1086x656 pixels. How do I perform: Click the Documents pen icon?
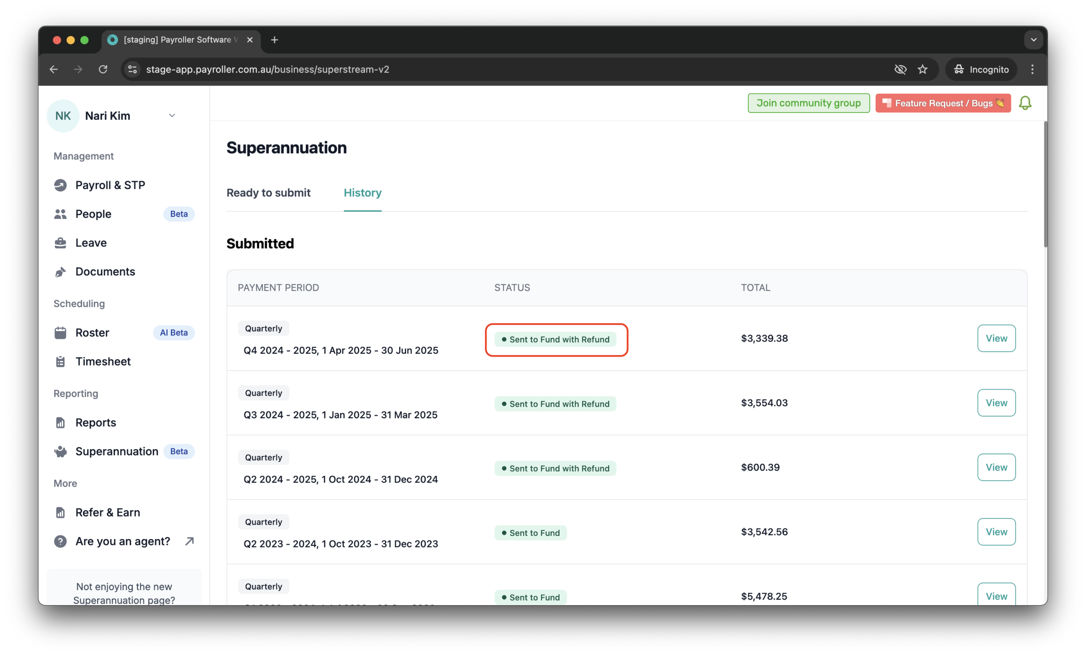[x=61, y=271]
